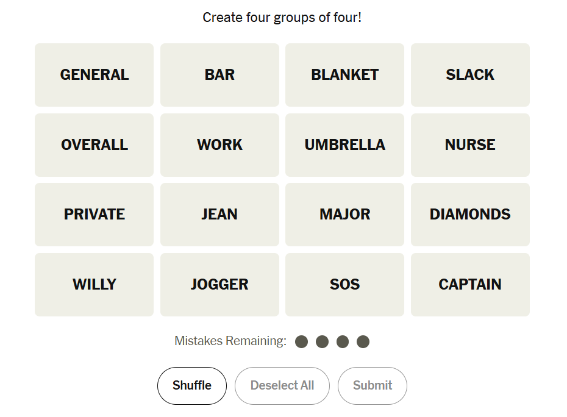567x417 pixels.
Task: Pick the NURSE tile
Action: (470, 145)
